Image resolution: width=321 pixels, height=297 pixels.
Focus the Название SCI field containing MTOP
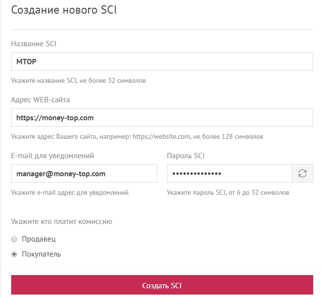tap(162, 62)
